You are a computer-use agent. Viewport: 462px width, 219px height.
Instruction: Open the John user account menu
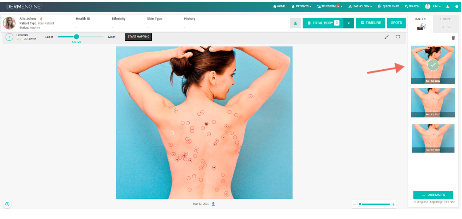(433, 6)
